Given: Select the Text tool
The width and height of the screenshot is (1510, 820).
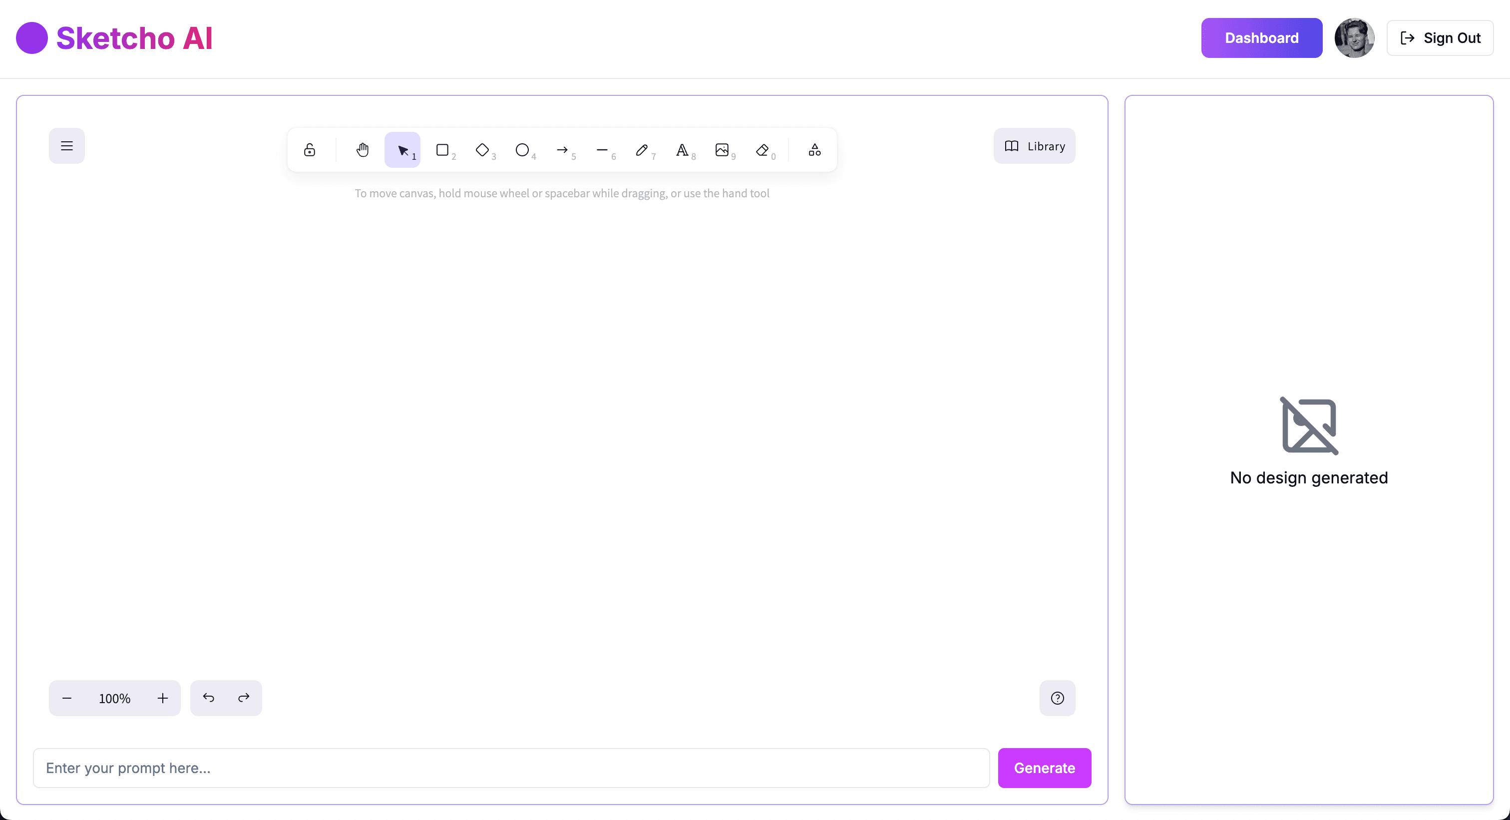Looking at the screenshot, I should coord(682,150).
